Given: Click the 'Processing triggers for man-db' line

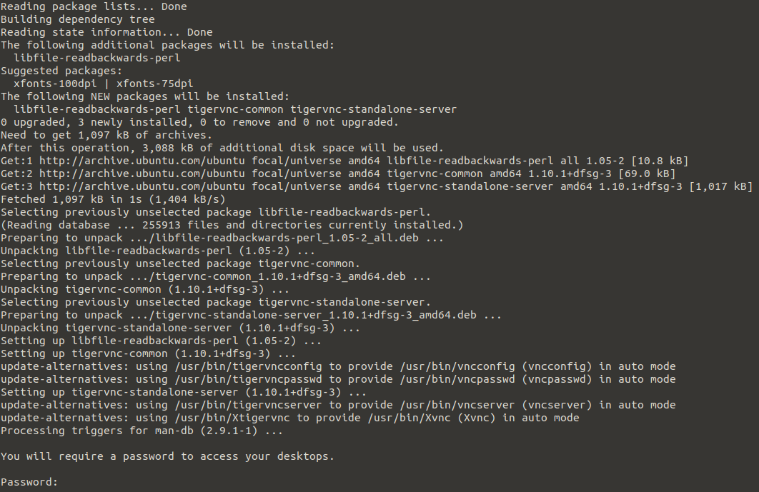Looking at the screenshot, I should pos(142,431).
